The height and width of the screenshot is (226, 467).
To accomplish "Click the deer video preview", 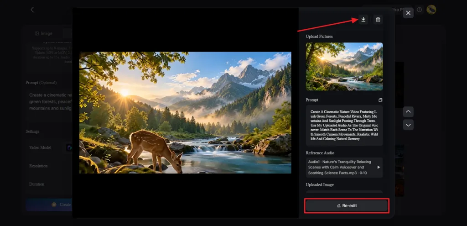I will point(185,113).
